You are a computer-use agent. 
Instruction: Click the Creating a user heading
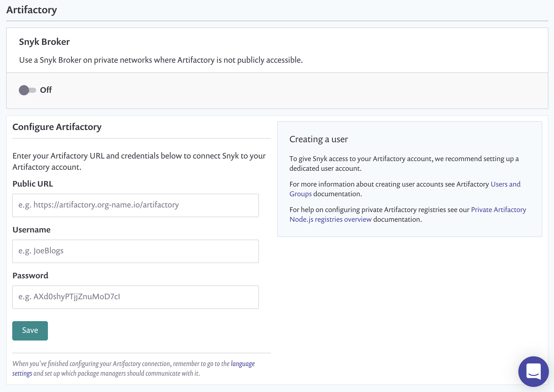[318, 139]
